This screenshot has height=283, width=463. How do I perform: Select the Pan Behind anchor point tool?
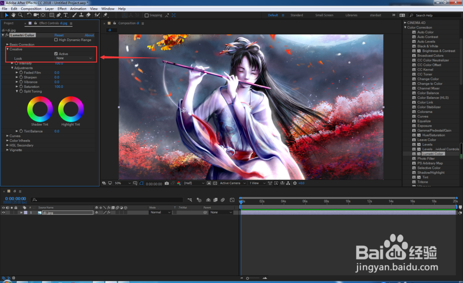coord(43,15)
